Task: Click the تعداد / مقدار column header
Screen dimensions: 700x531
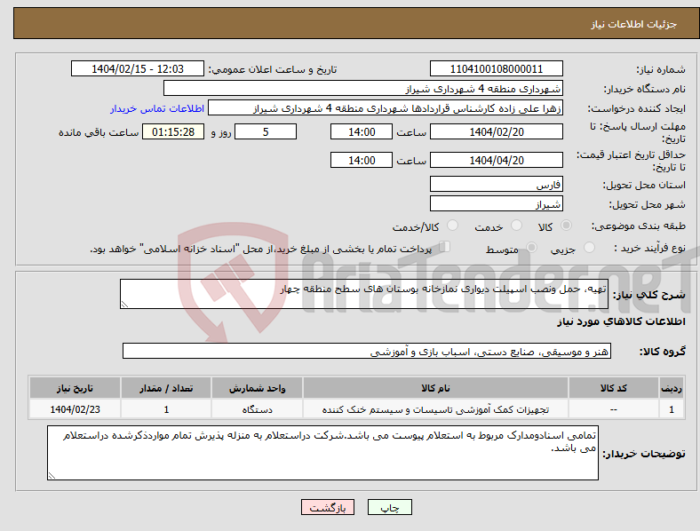Action: point(166,388)
